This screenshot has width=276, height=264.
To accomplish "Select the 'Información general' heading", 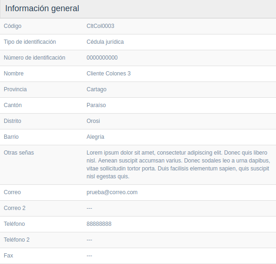I will point(42,8).
